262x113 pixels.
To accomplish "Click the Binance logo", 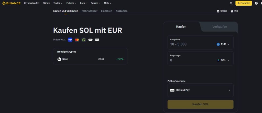I will [x=11, y=3].
